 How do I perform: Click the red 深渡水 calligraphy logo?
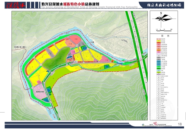(16, 5)
